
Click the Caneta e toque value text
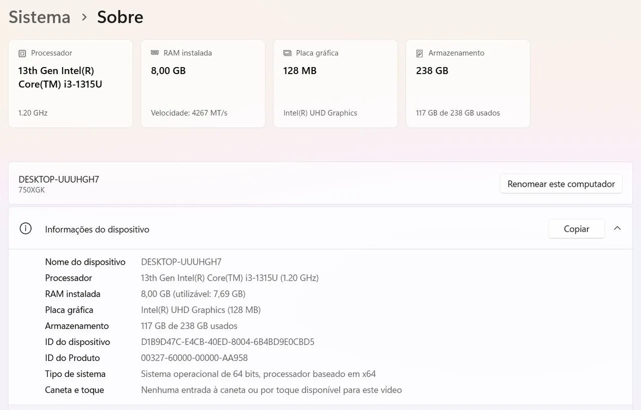tap(271, 390)
